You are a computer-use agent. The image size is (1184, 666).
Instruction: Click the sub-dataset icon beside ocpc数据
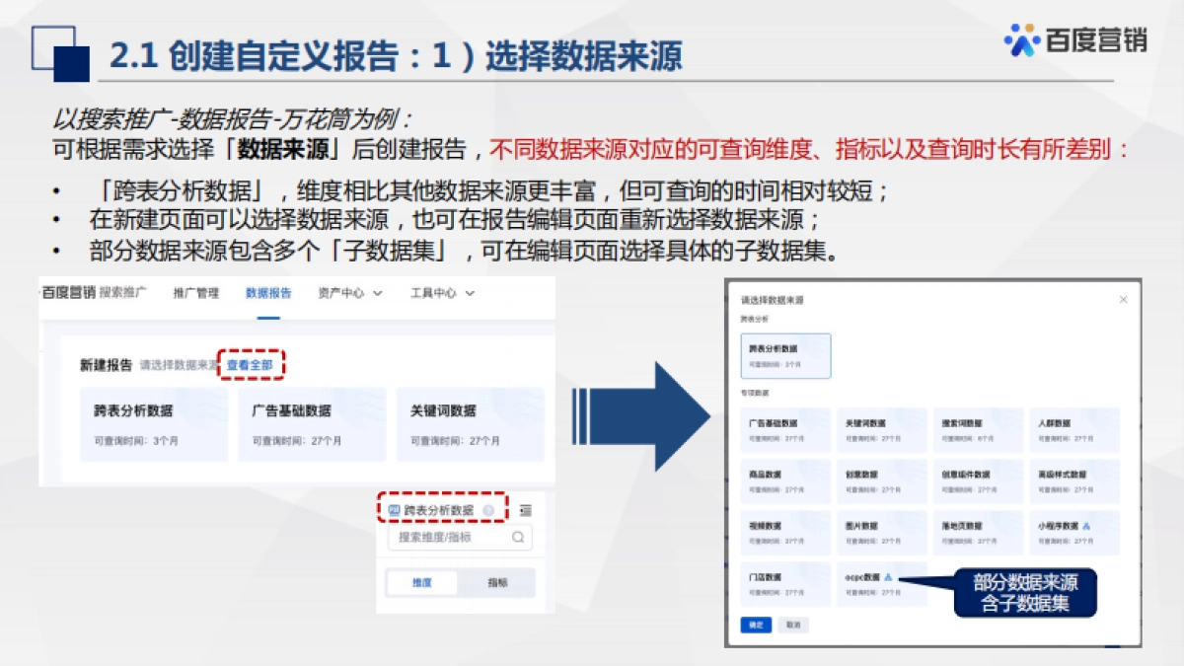tap(888, 577)
